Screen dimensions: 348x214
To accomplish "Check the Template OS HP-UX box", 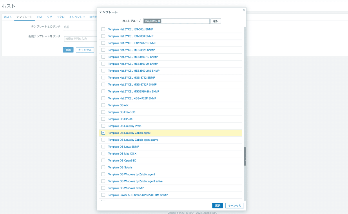I will point(103,119).
